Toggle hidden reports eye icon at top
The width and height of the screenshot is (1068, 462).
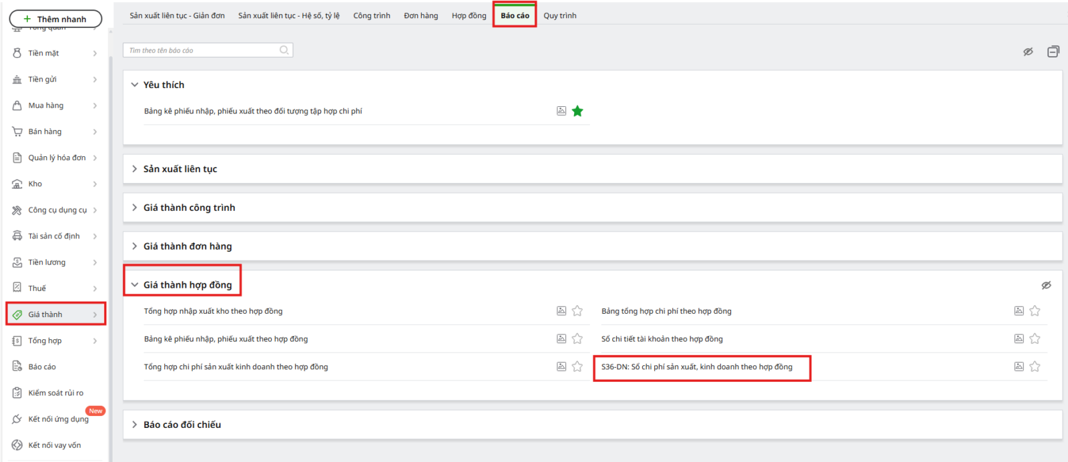[1028, 51]
